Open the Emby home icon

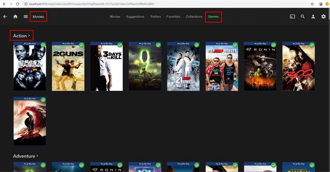click(x=15, y=17)
